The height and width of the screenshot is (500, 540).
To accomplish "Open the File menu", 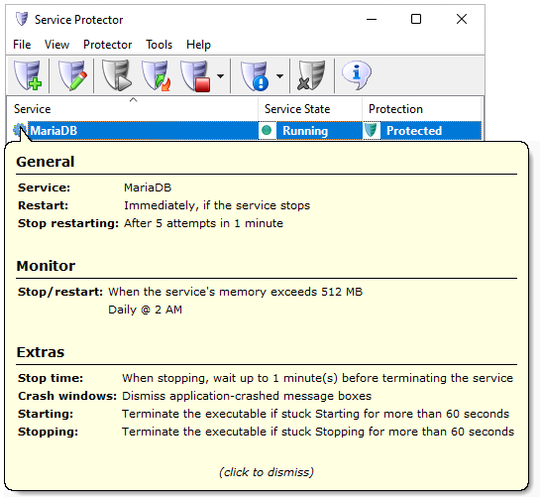I will click(22, 45).
